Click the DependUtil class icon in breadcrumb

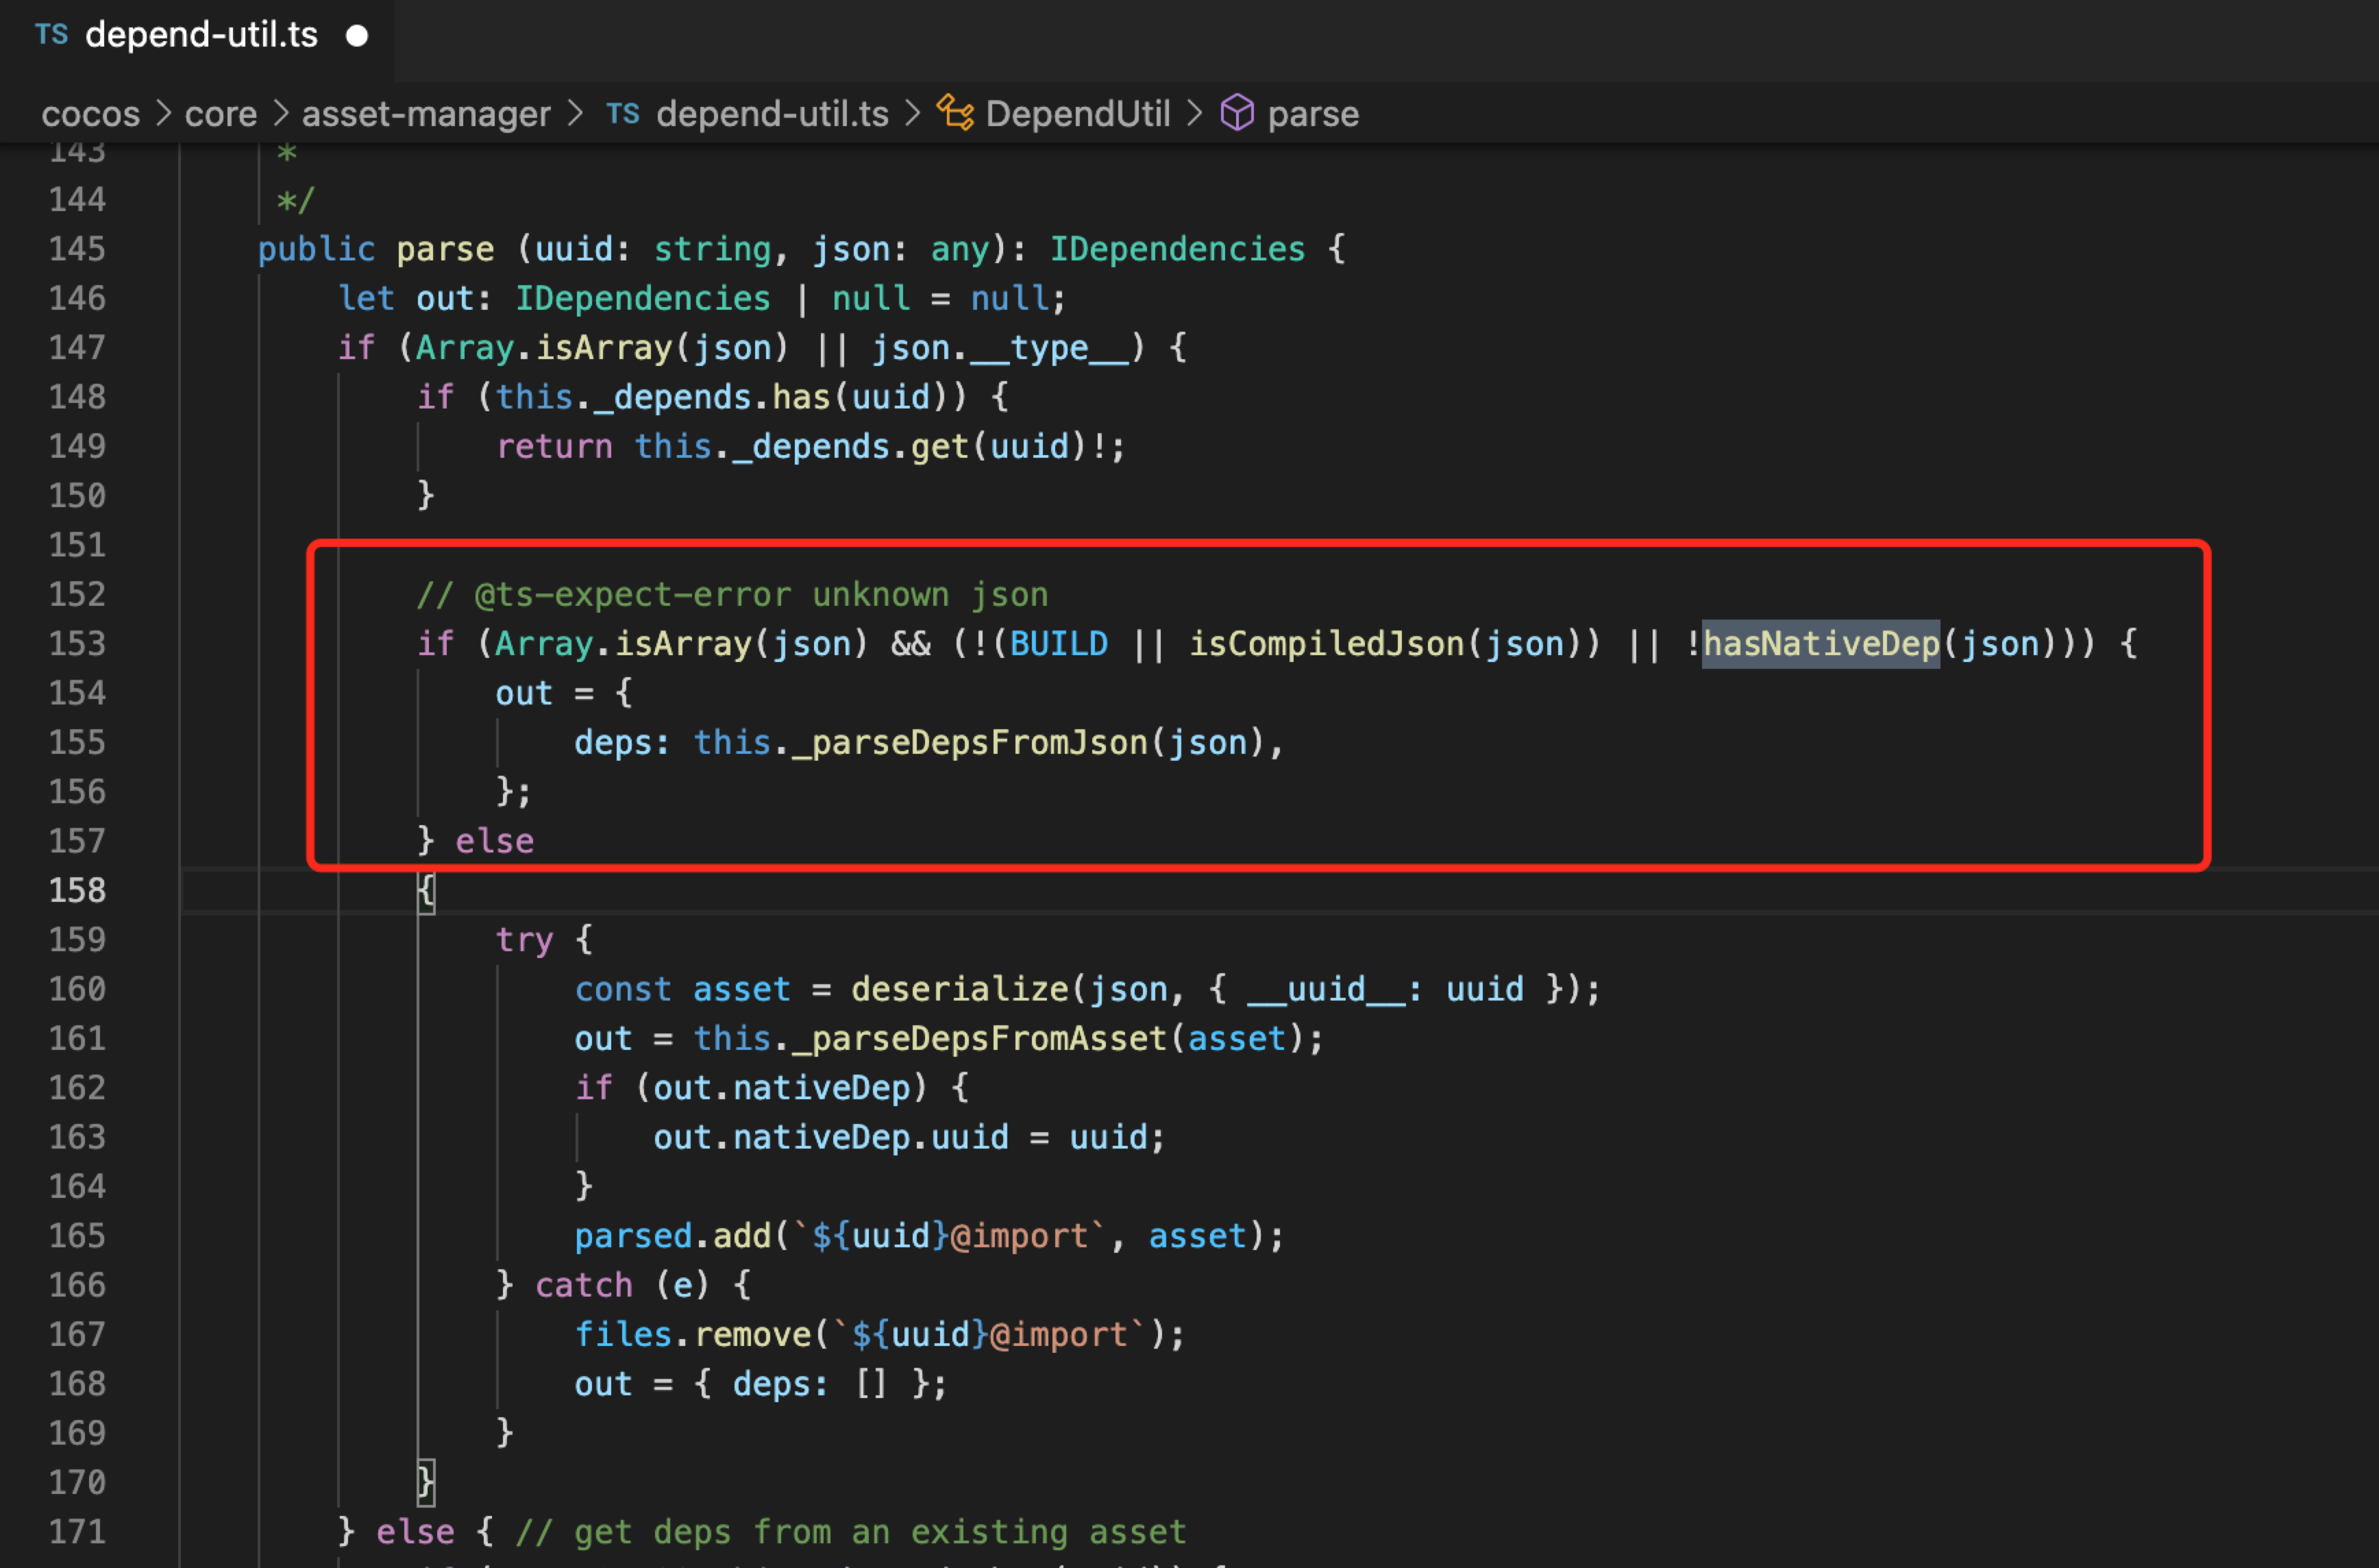pos(954,113)
